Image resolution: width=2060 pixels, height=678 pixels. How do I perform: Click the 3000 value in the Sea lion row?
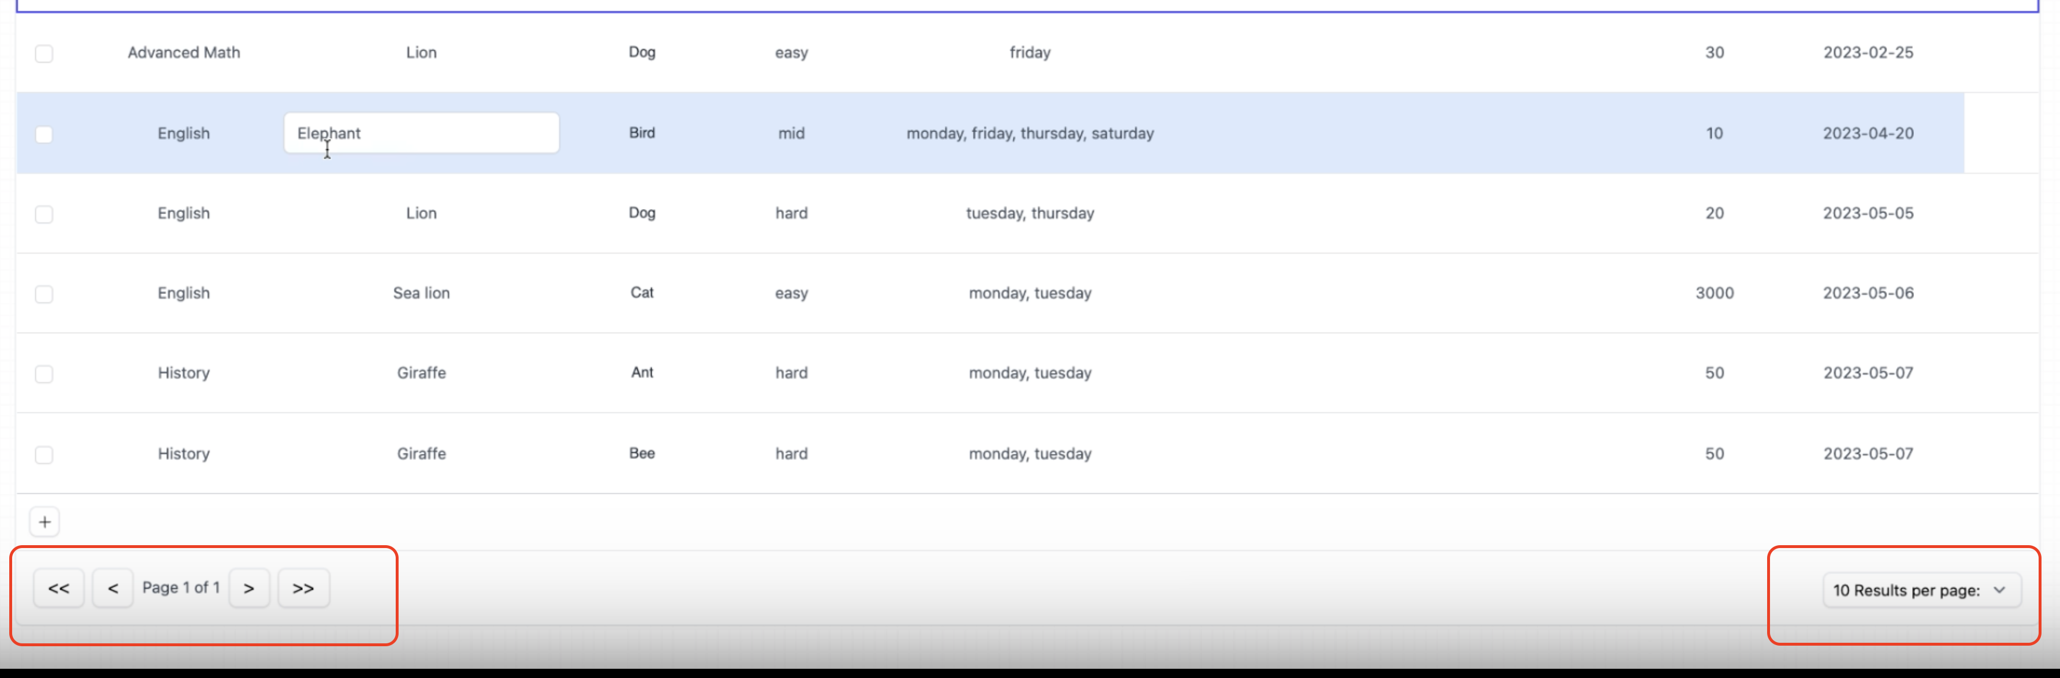tap(1715, 293)
